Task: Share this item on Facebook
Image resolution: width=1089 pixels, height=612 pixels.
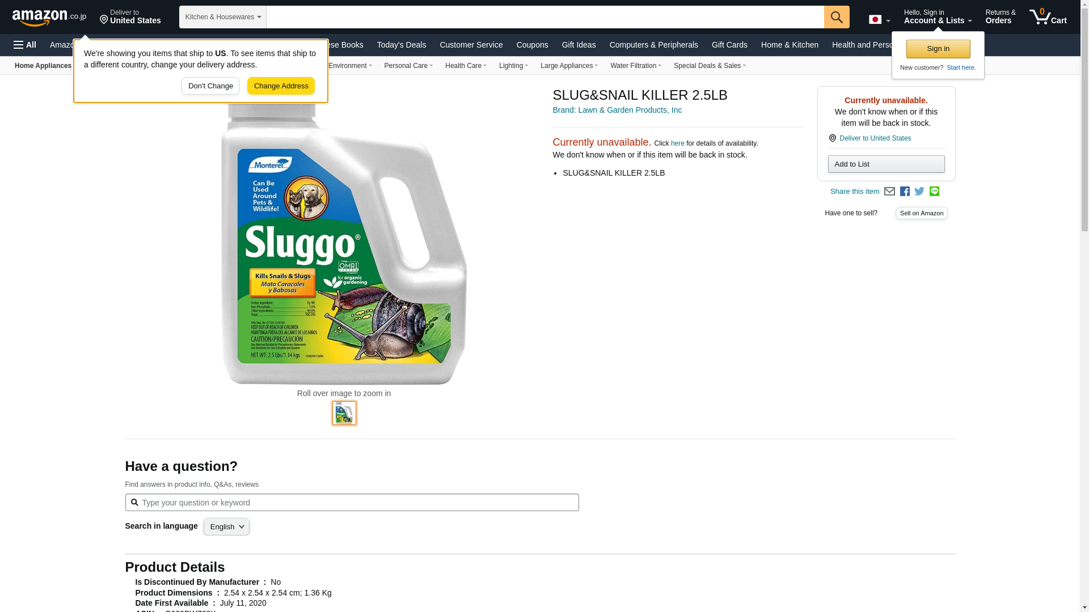Action: pos(905,192)
